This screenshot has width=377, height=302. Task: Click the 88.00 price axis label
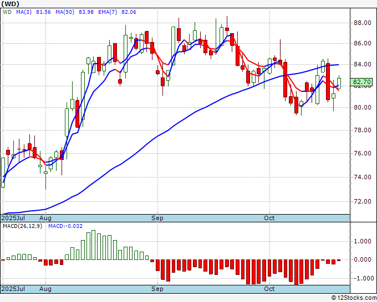click(362, 23)
